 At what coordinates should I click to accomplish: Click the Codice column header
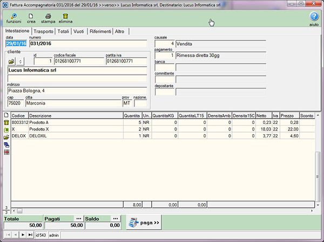(19, 115)
